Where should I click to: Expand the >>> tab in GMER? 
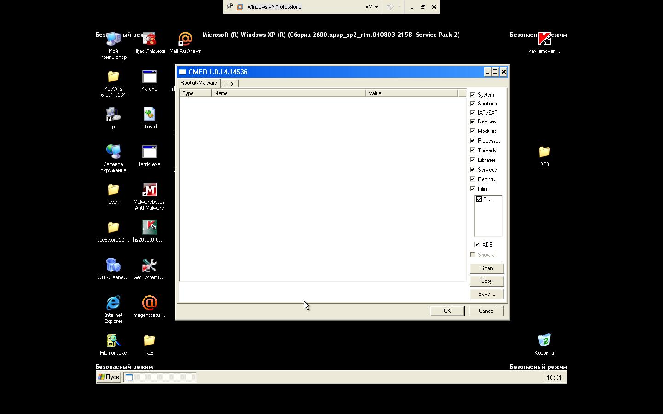(229, 83)
